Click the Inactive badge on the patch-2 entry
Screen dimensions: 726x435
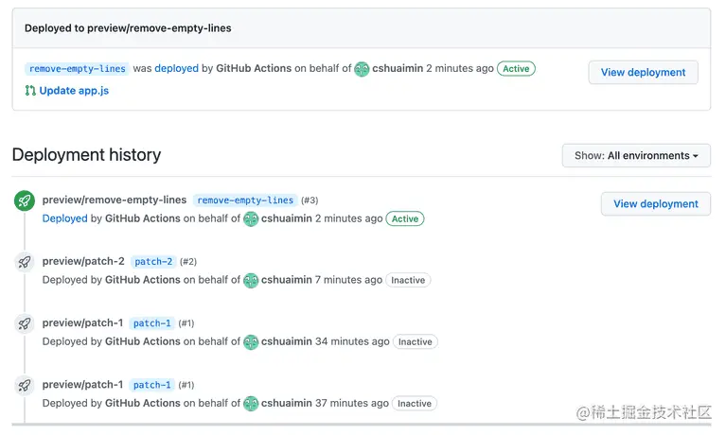point(408,280)
